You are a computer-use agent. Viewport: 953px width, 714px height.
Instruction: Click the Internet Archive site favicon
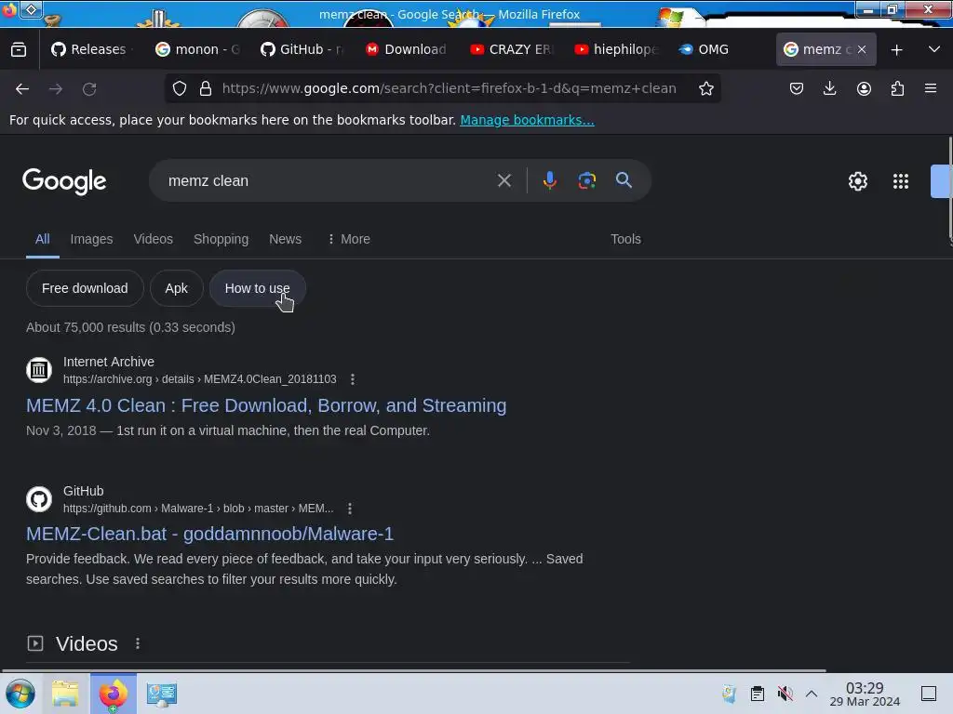[x=39, y=369]
